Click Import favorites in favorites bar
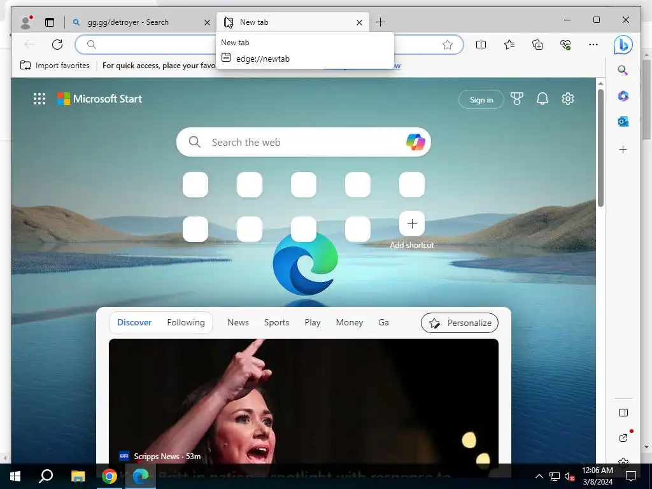The image size is (652, 489). 55,66
